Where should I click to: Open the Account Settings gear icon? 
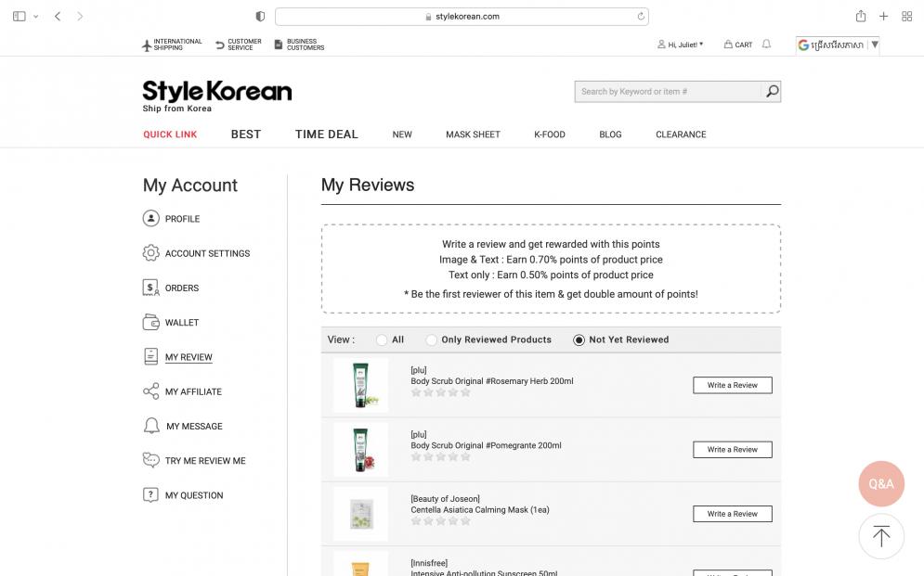pos(150,253)
